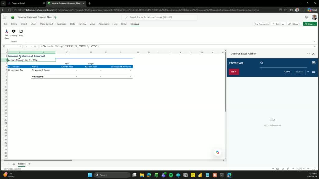Screen dimensions: 319x179
Task: Click the Excel app icon beside file name
Action: click(12, 17)
